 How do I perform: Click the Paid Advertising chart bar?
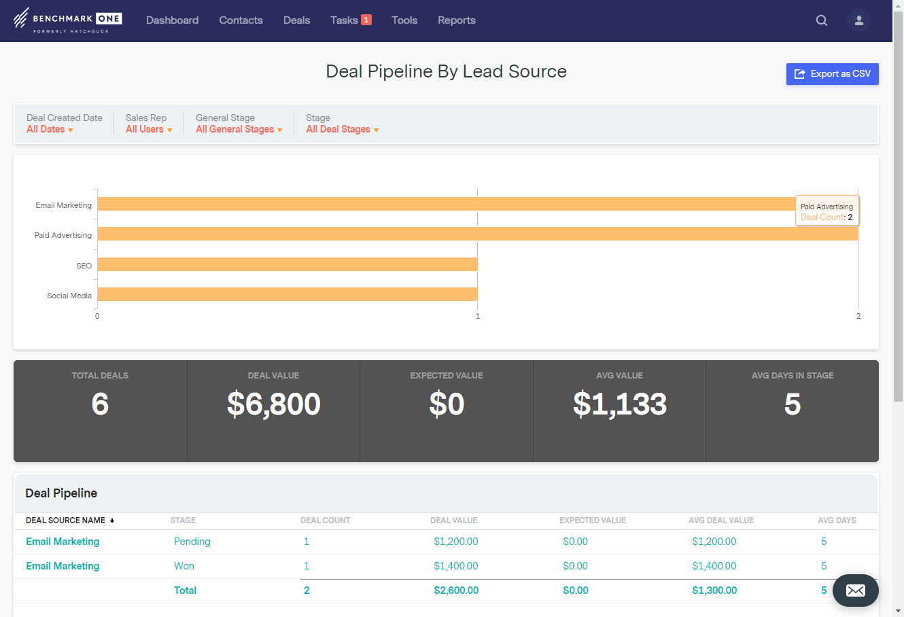tap(478, 234)
